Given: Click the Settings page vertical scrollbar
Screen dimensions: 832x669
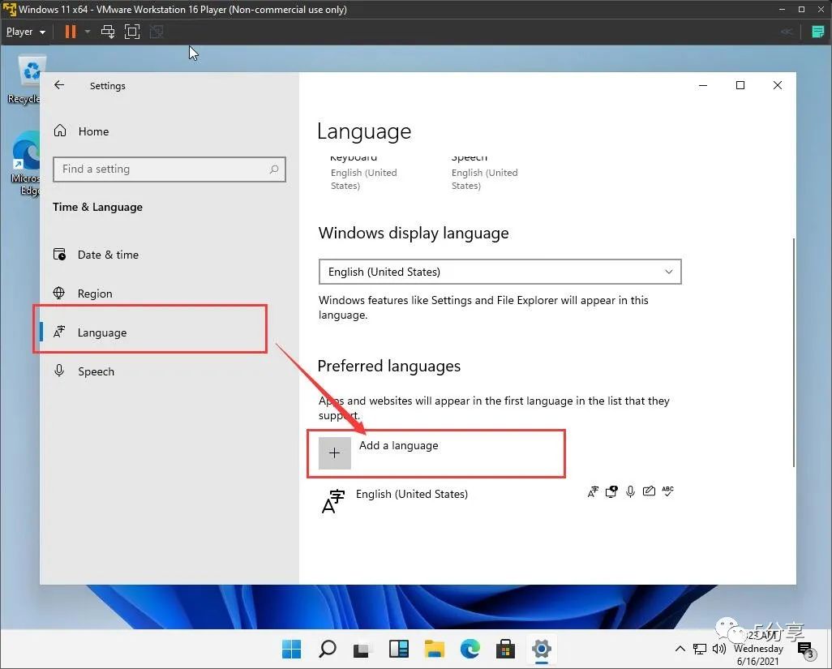Looking at the screenshot, I should coord(793,353).
